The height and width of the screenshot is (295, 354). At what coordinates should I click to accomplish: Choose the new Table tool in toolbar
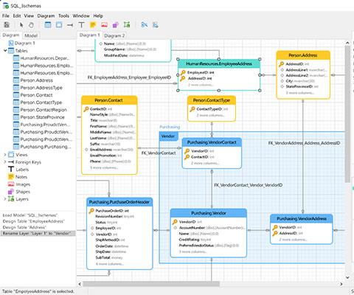click(x=48, y=24)
